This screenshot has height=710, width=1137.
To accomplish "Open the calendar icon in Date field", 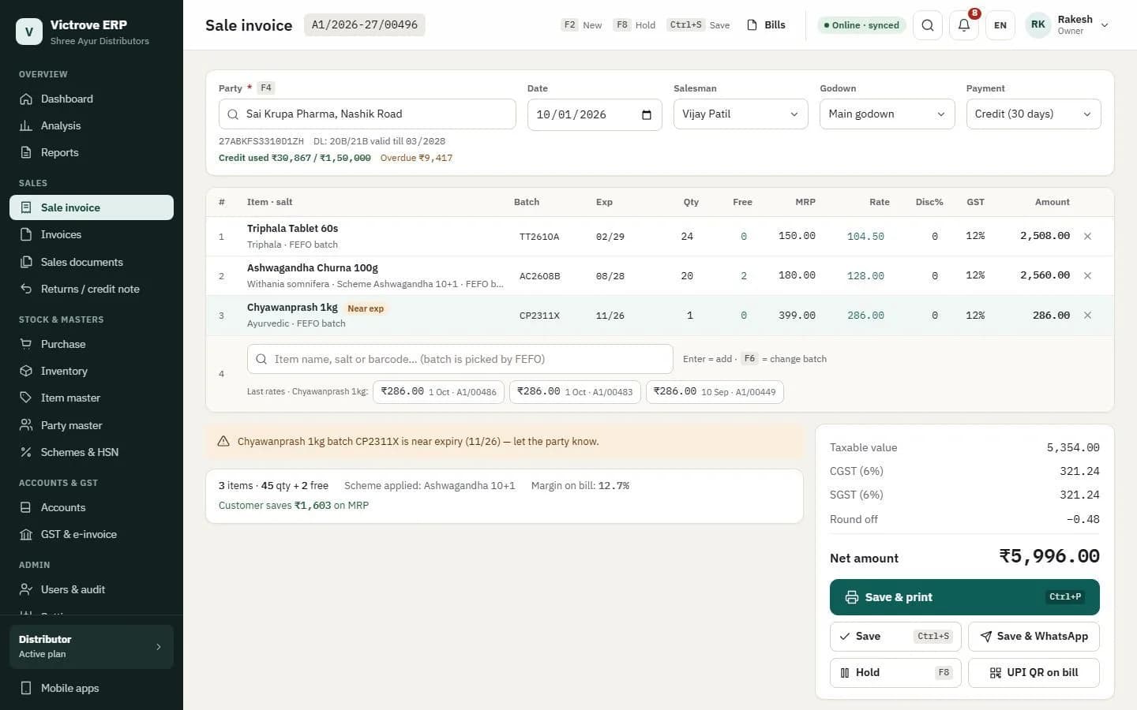I will (x=647, y=114).
